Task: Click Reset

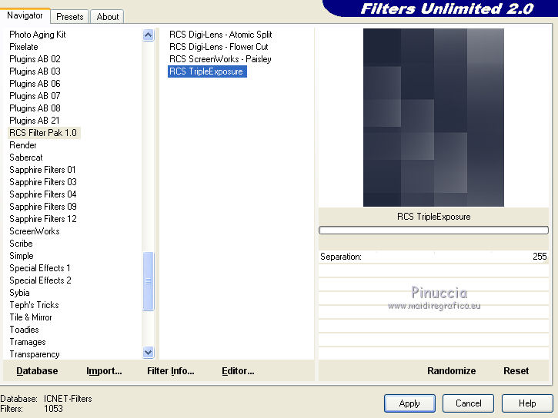Action: pyautogui.click(x=516, y=371)
